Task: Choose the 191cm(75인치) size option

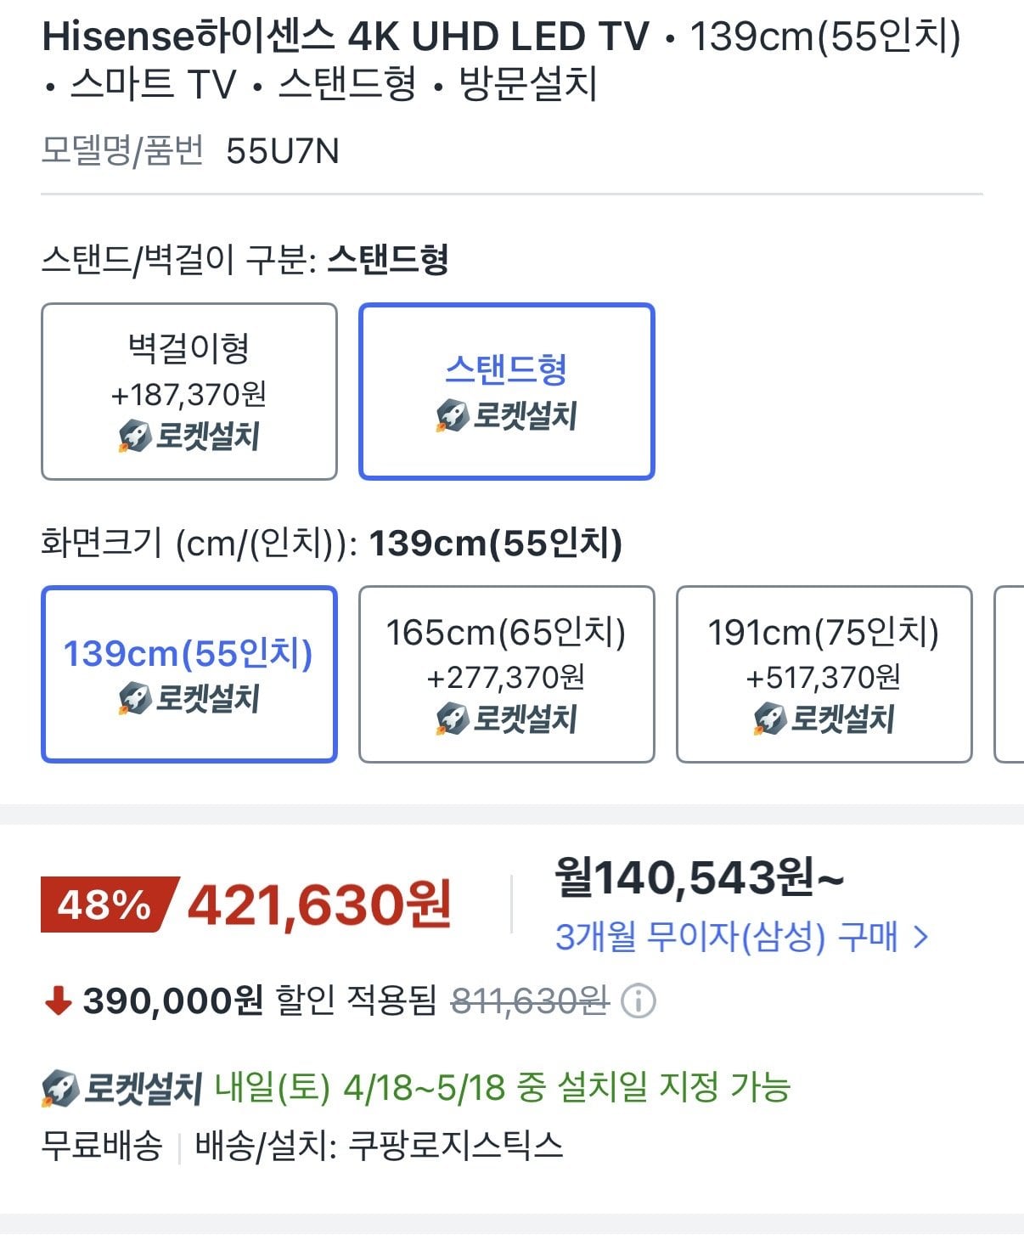Action: (x=824, y=671)
